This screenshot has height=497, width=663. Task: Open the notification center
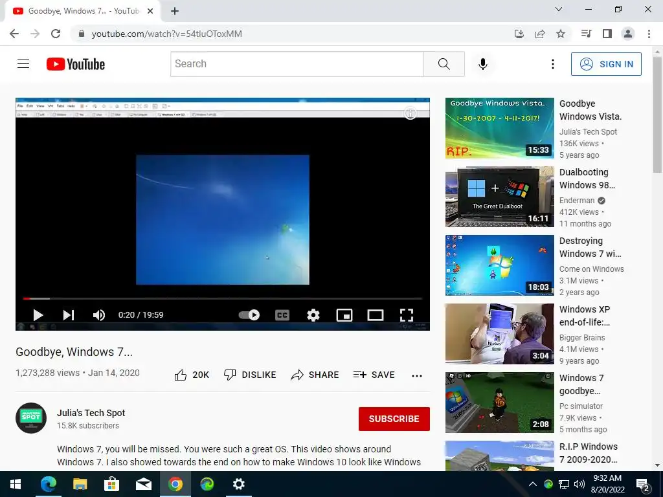coord(643,485)
